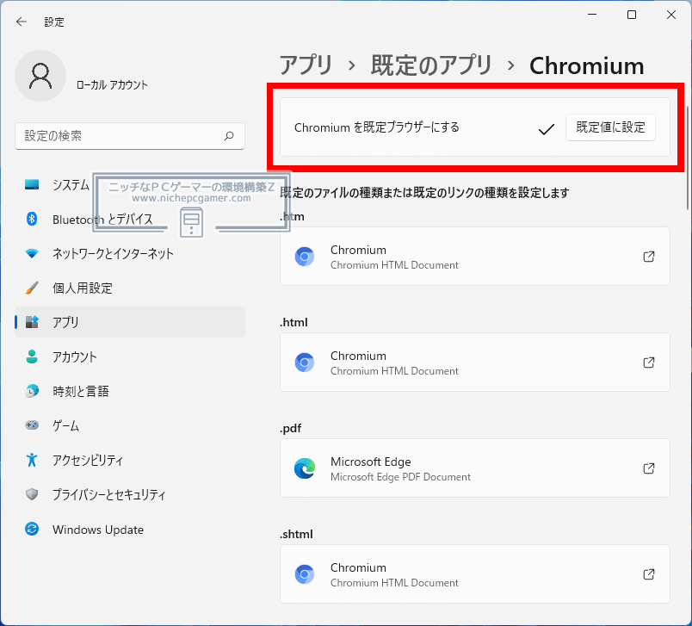Click the Windows Update sync icon
Image resolution: width=692 pixels, height=626 pixels.
(x=32, y=529)
